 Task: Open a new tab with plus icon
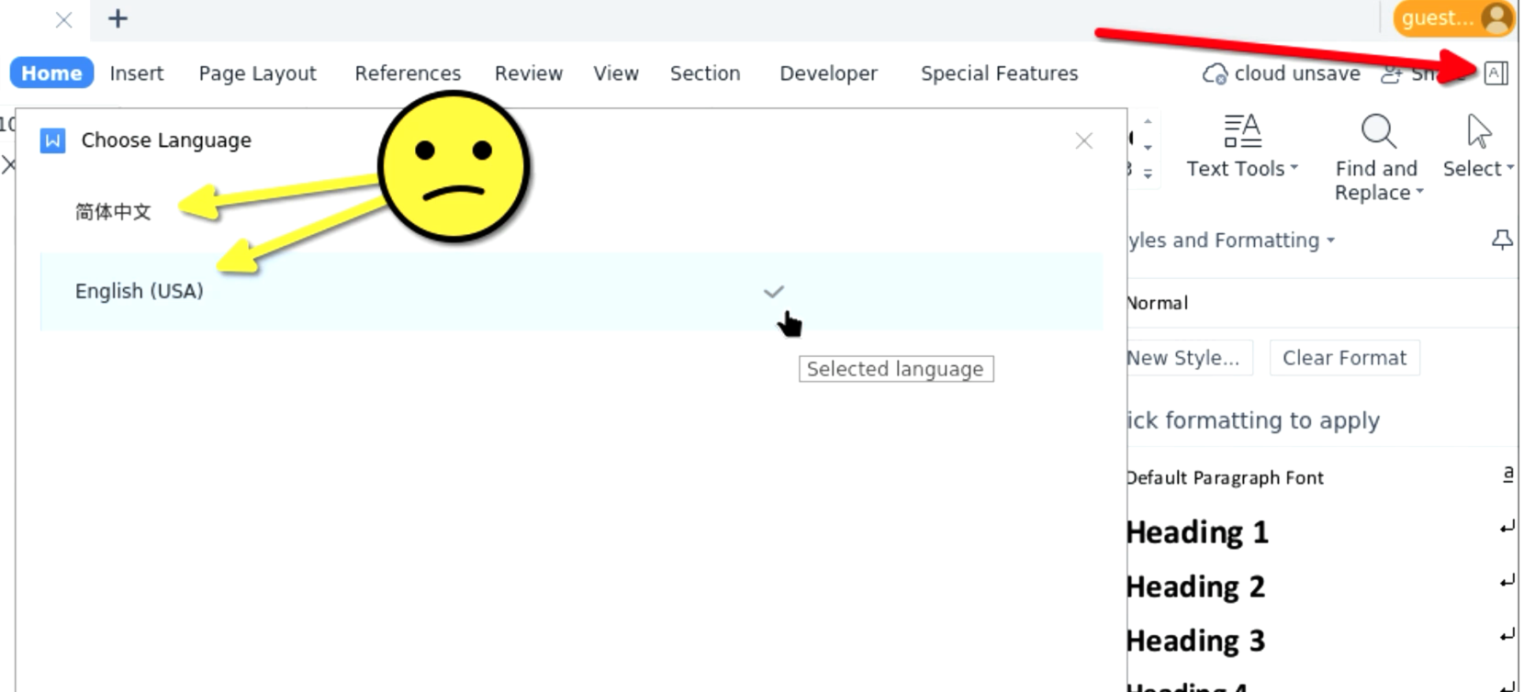point(118,19)
